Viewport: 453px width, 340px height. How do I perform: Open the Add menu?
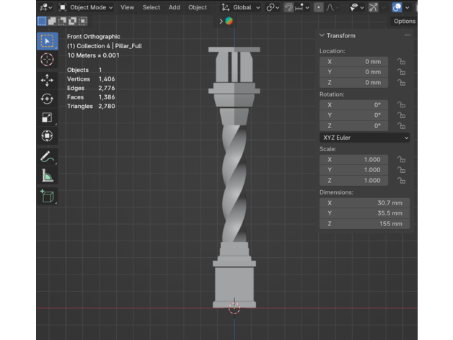(174, 7)
